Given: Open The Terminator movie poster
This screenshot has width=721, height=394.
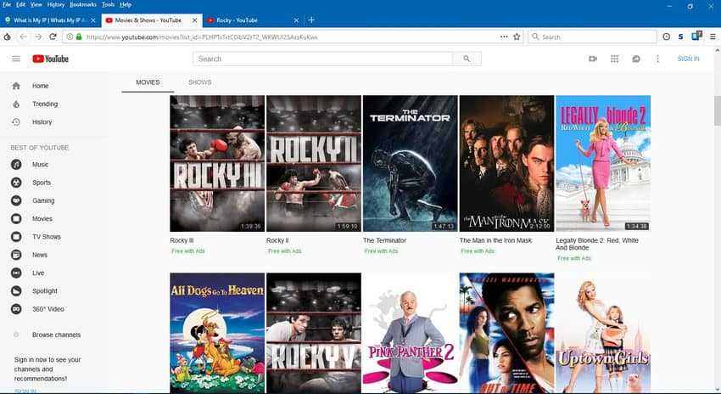Looking at the screenshot, I should pyautogui.click(x=411, y=163).
